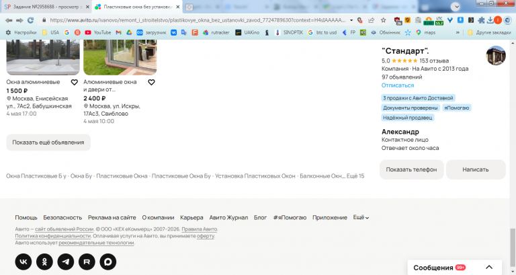The image size is (516, 275).
Task: Open the uBlock shield extension with 36 badge
Action: pyautogui.click(x=398, y=21)
